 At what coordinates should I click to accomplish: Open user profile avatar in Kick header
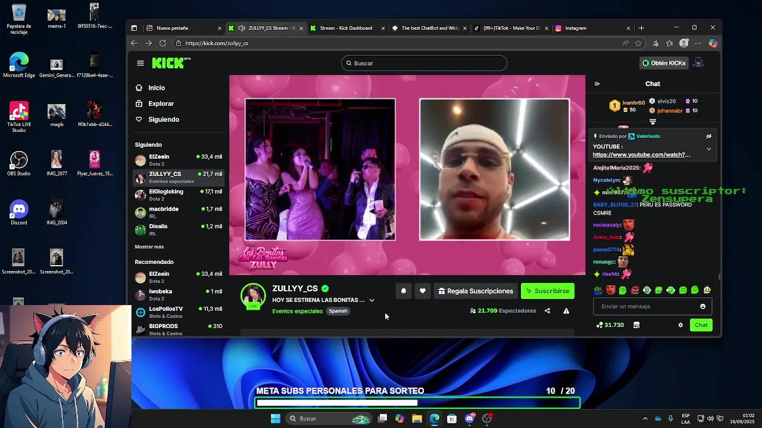click(x=699, y=63)
